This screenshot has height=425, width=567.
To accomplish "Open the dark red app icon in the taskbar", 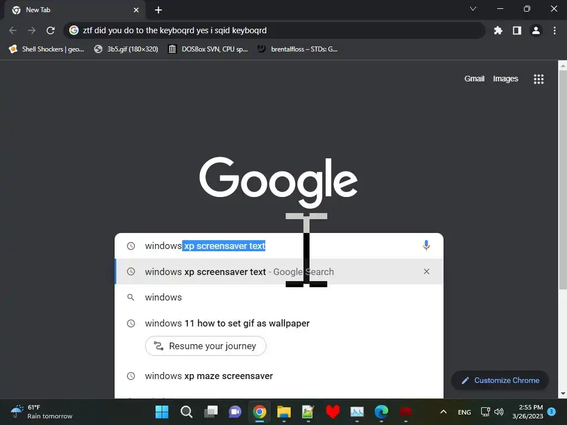I will click(x=406, y=412).
